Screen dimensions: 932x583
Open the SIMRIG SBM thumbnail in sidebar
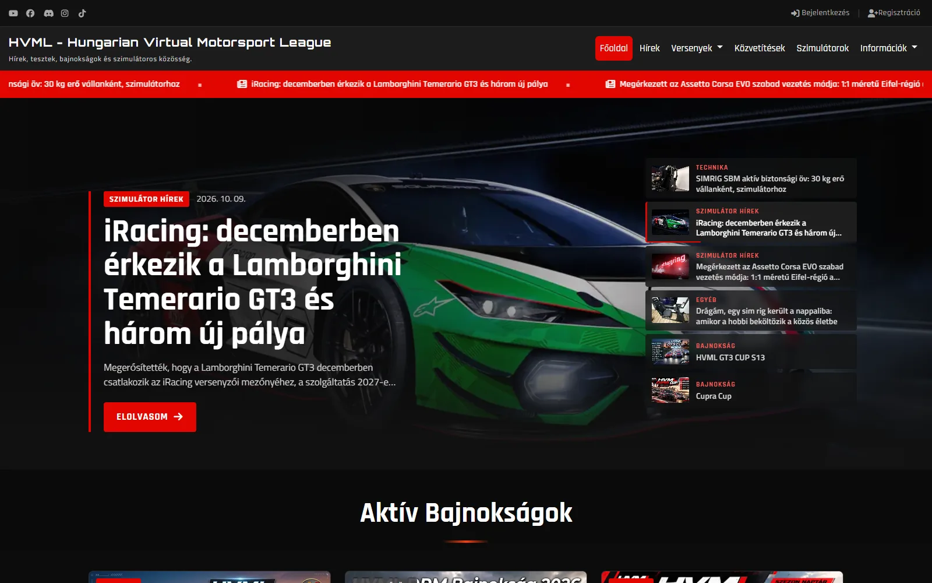(x=670, y=178)
